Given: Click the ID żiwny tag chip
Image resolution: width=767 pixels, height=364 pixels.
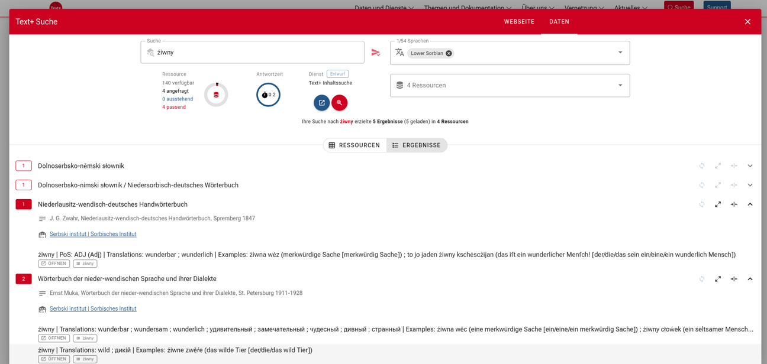Looking at the screenshot, I should coord(85,264).
